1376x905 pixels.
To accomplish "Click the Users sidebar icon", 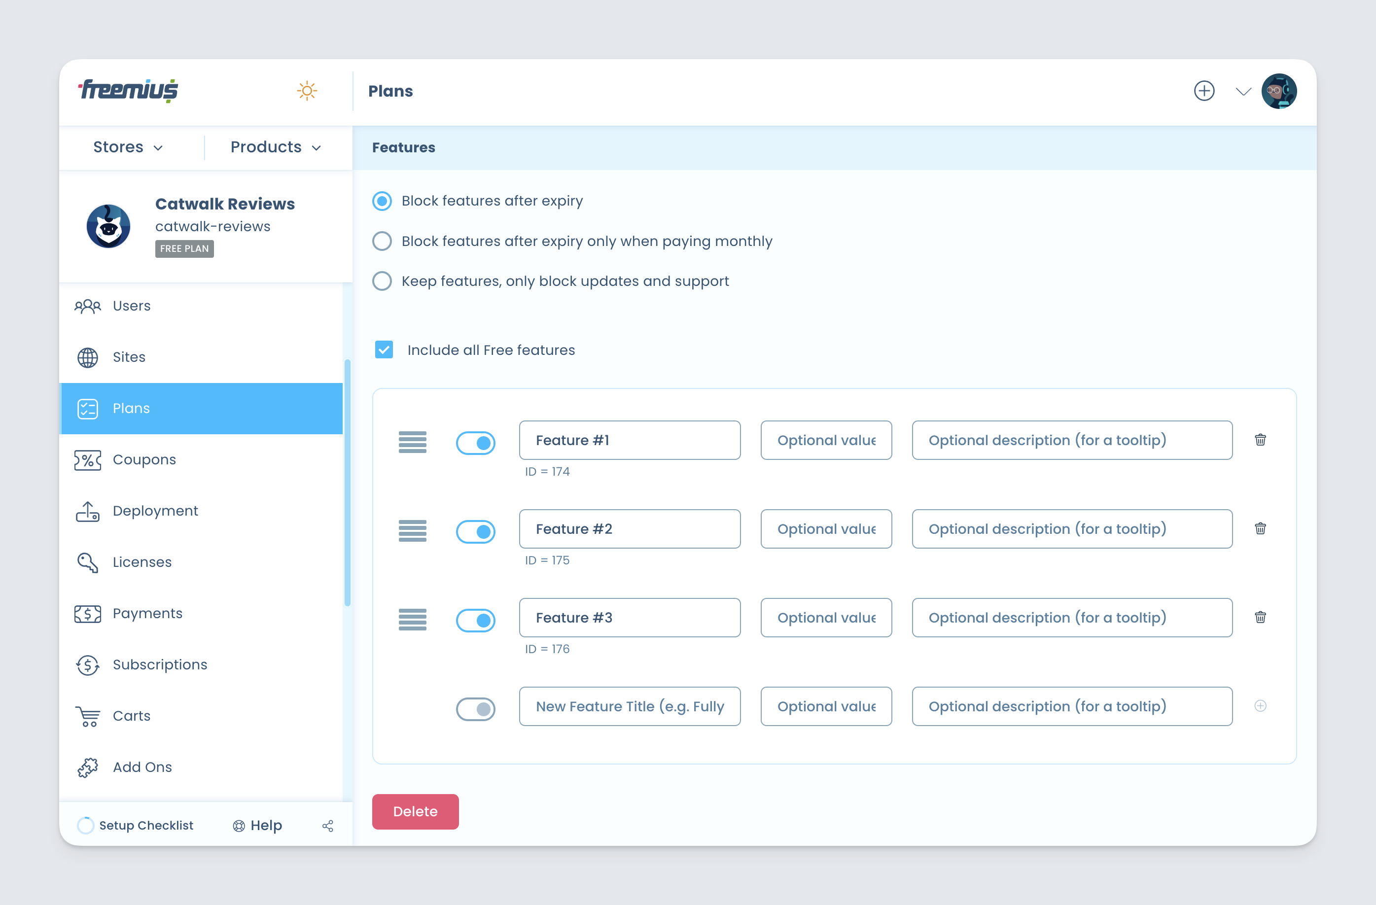I will [88, 305].
